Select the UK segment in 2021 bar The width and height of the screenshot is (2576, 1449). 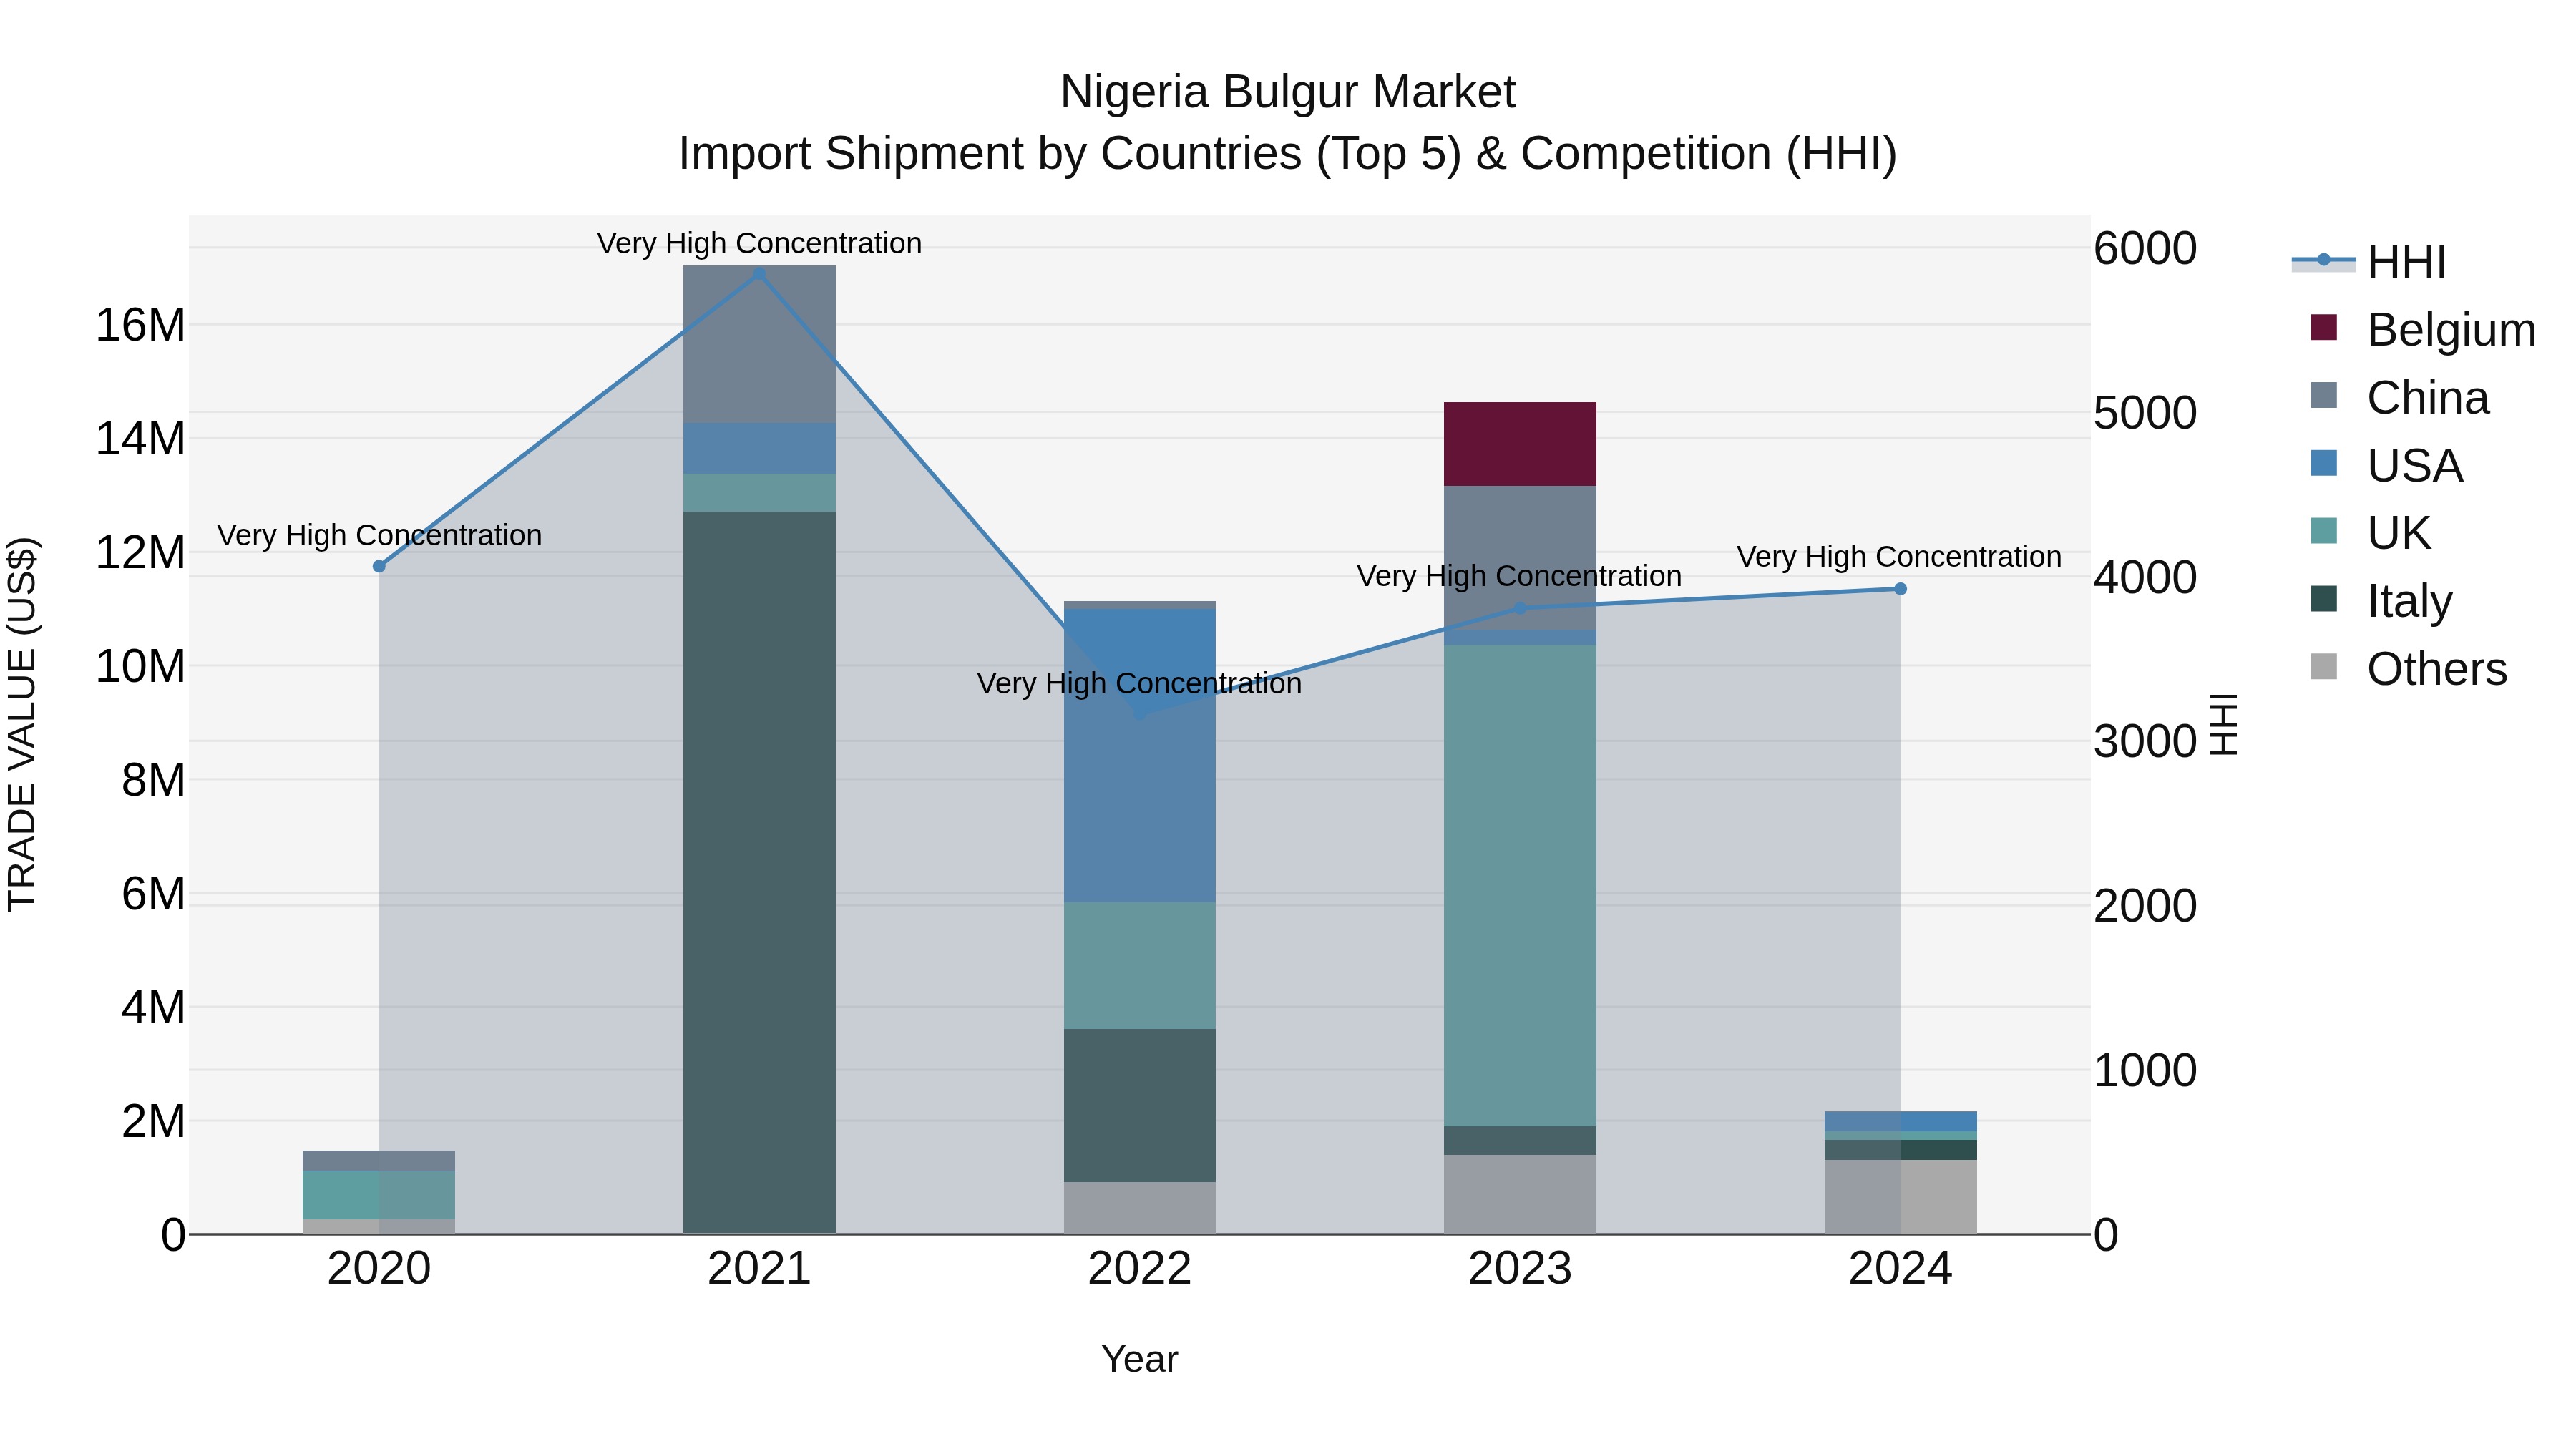pyautogui.click(x=759, y=493)
